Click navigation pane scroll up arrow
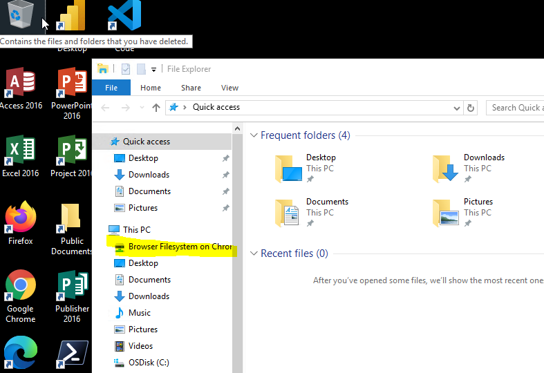Viewport: 544px width, 373px height. click(237, 128)
